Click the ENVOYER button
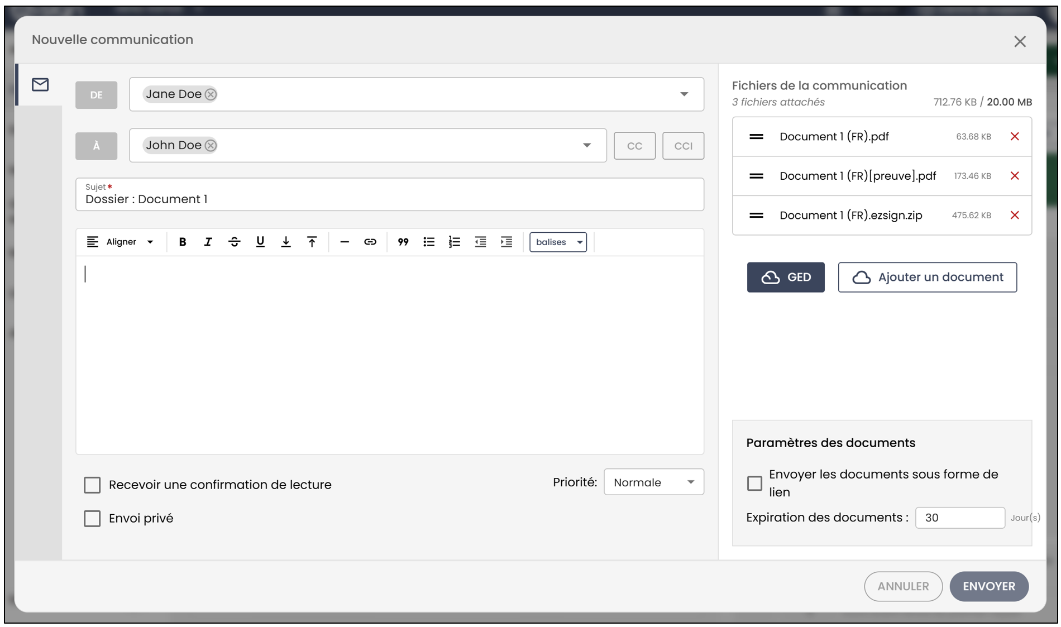1061x627 pixels. (x=989, y=586)
